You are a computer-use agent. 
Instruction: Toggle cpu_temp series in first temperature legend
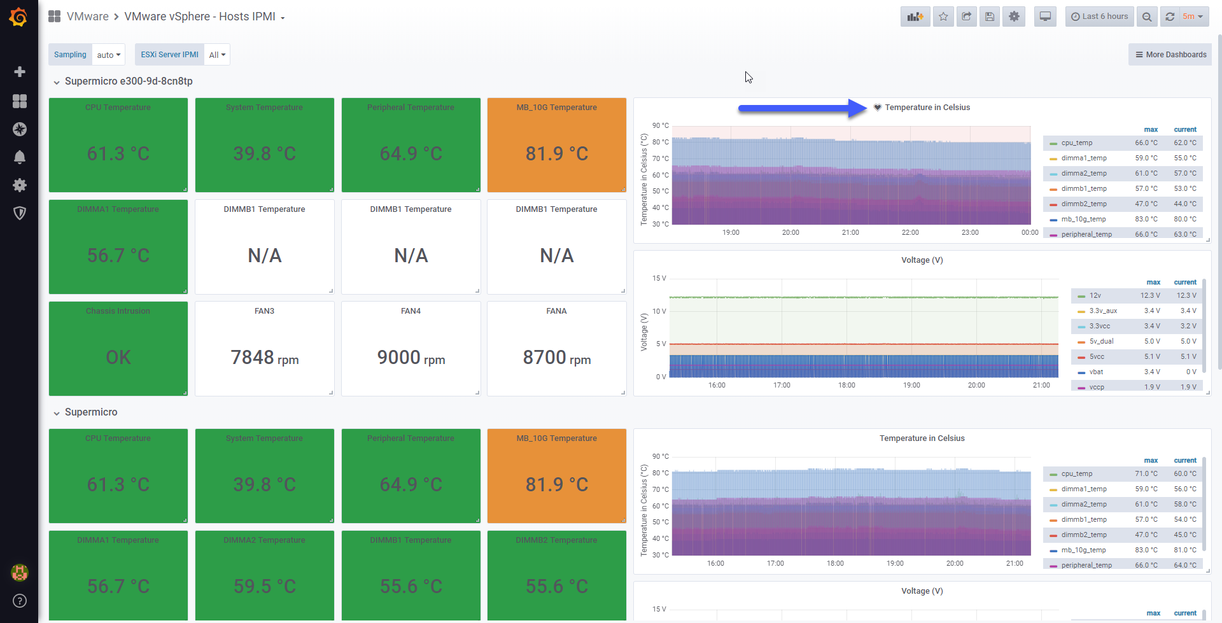click(1077, 143)
